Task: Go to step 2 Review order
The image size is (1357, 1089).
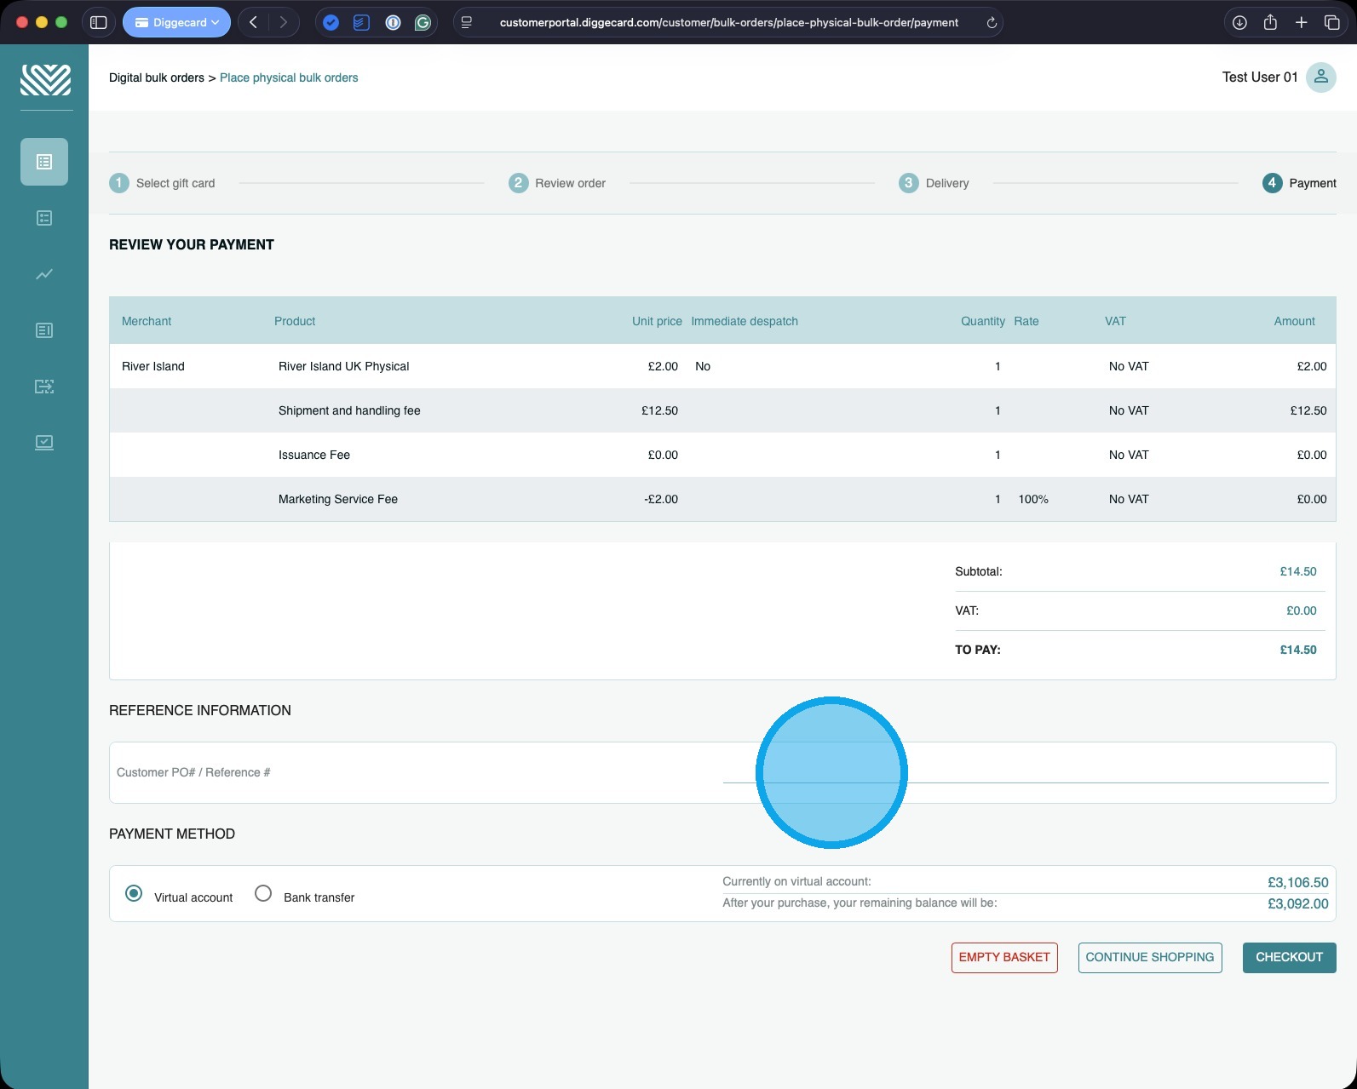Action: [557, 183]
